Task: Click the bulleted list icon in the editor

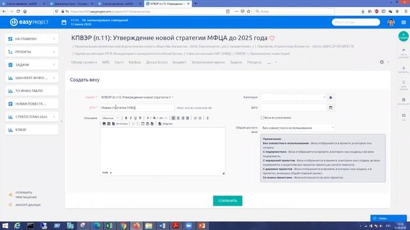Action: [x=200, y=118]
